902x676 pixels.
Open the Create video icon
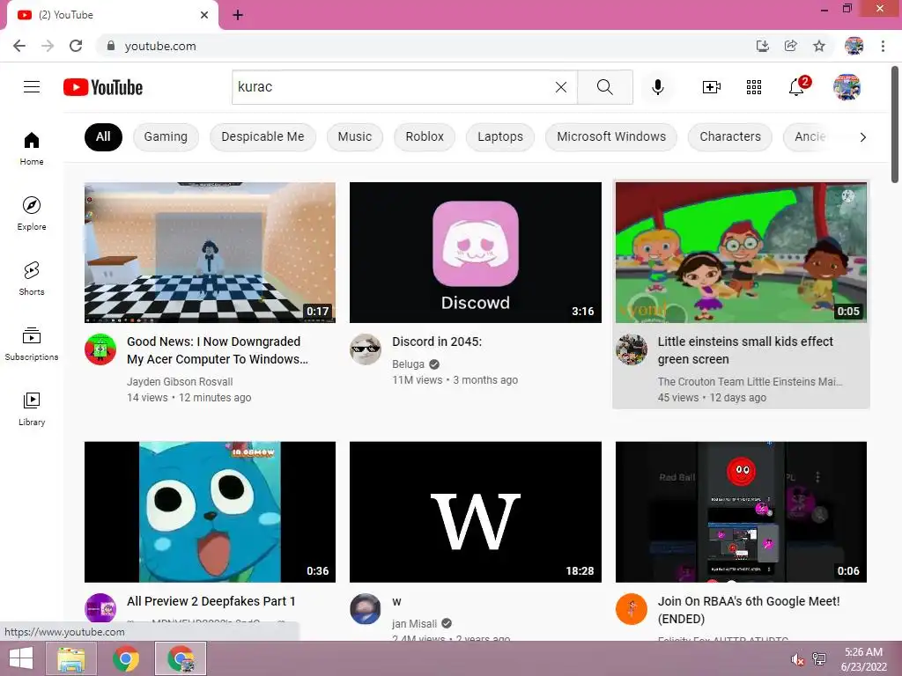pyautogui.click(x=712, y=87)
